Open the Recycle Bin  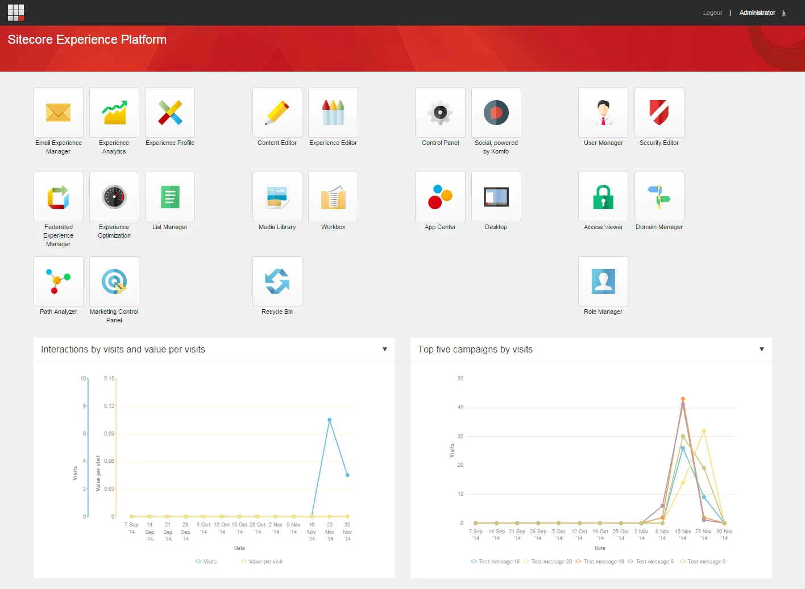coord(277,281)
